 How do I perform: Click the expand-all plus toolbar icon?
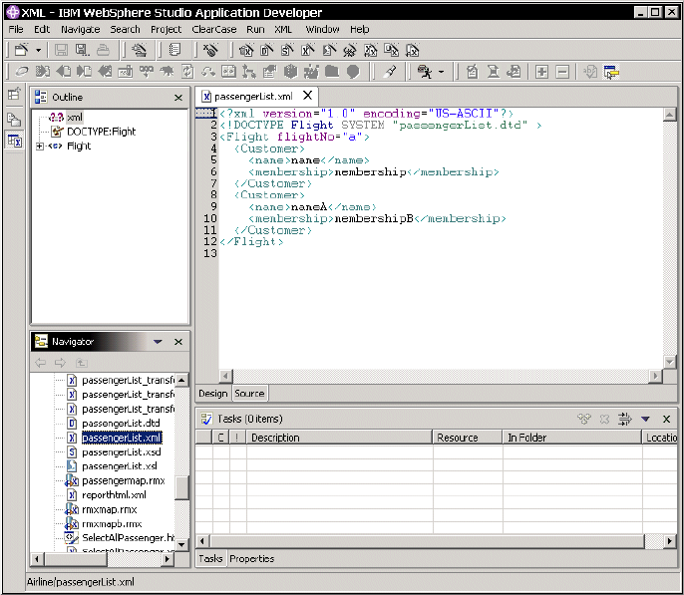(541, 72)
